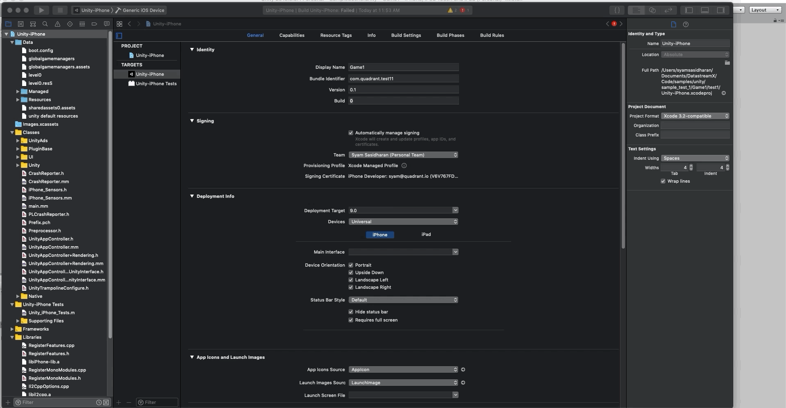Screen dimensions: 786x408
Task: Open the Devices Universal dropdown
Action: [x=403, y=222]
